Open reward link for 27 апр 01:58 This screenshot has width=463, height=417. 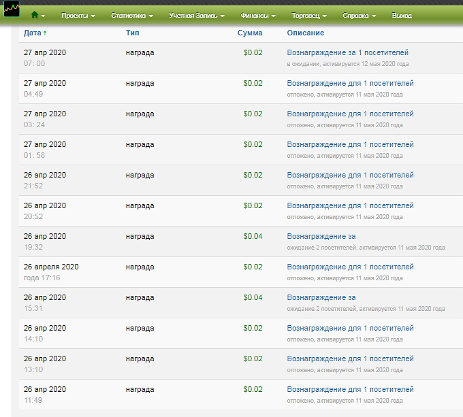[350, 144]
